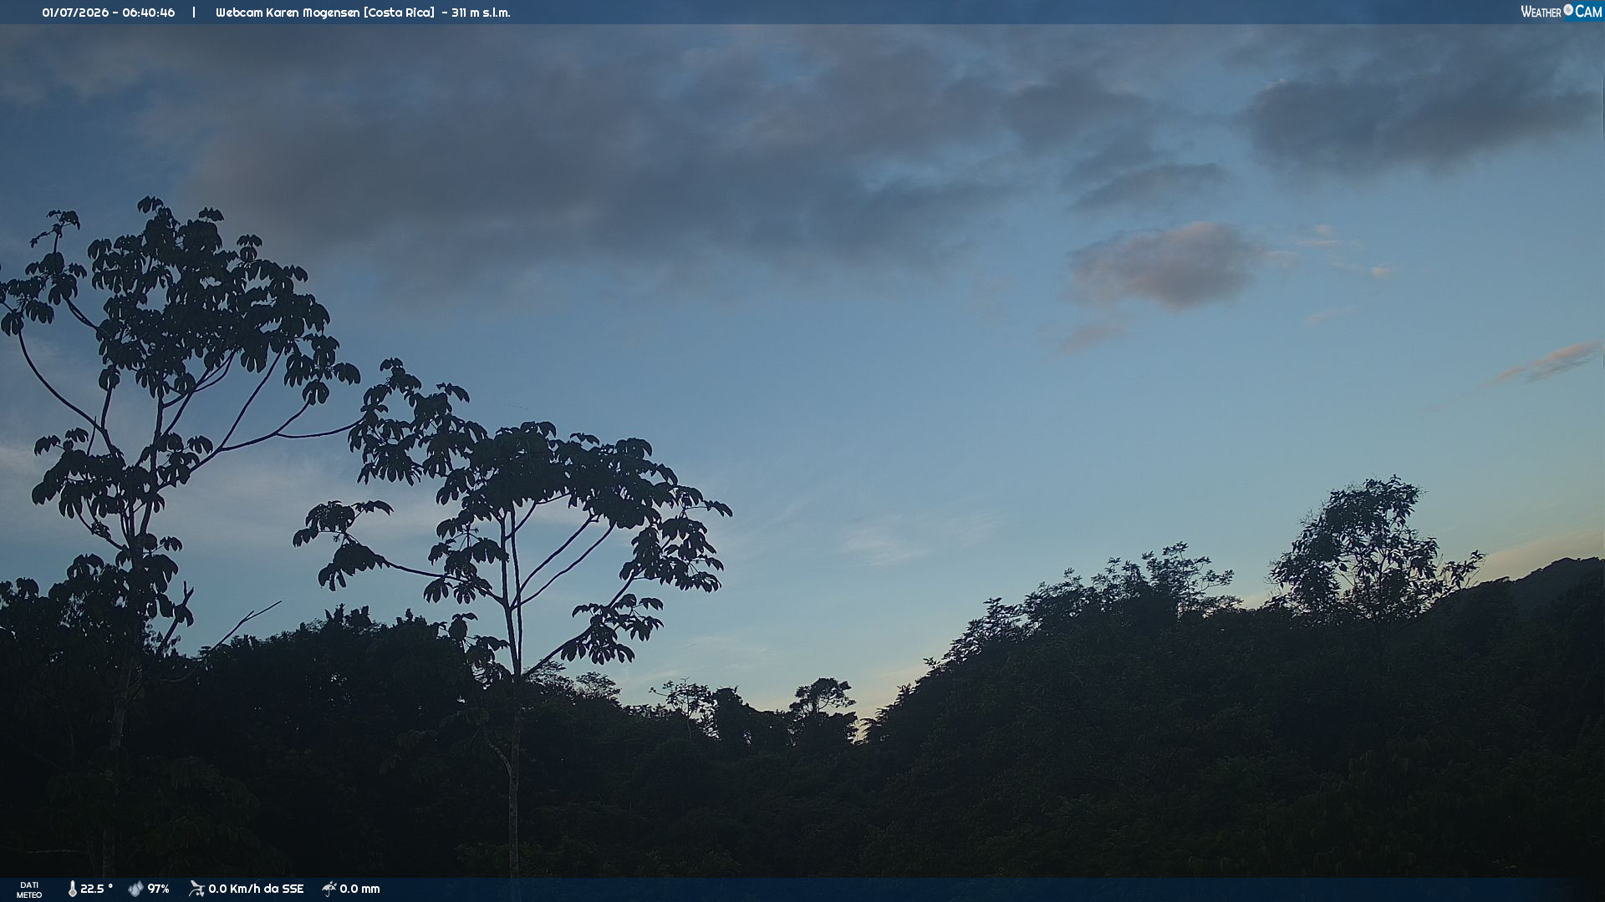Click the 0.0 mm rainfall value
Viewport: 1605px width, 902px height.
click(x=359, y=889)
